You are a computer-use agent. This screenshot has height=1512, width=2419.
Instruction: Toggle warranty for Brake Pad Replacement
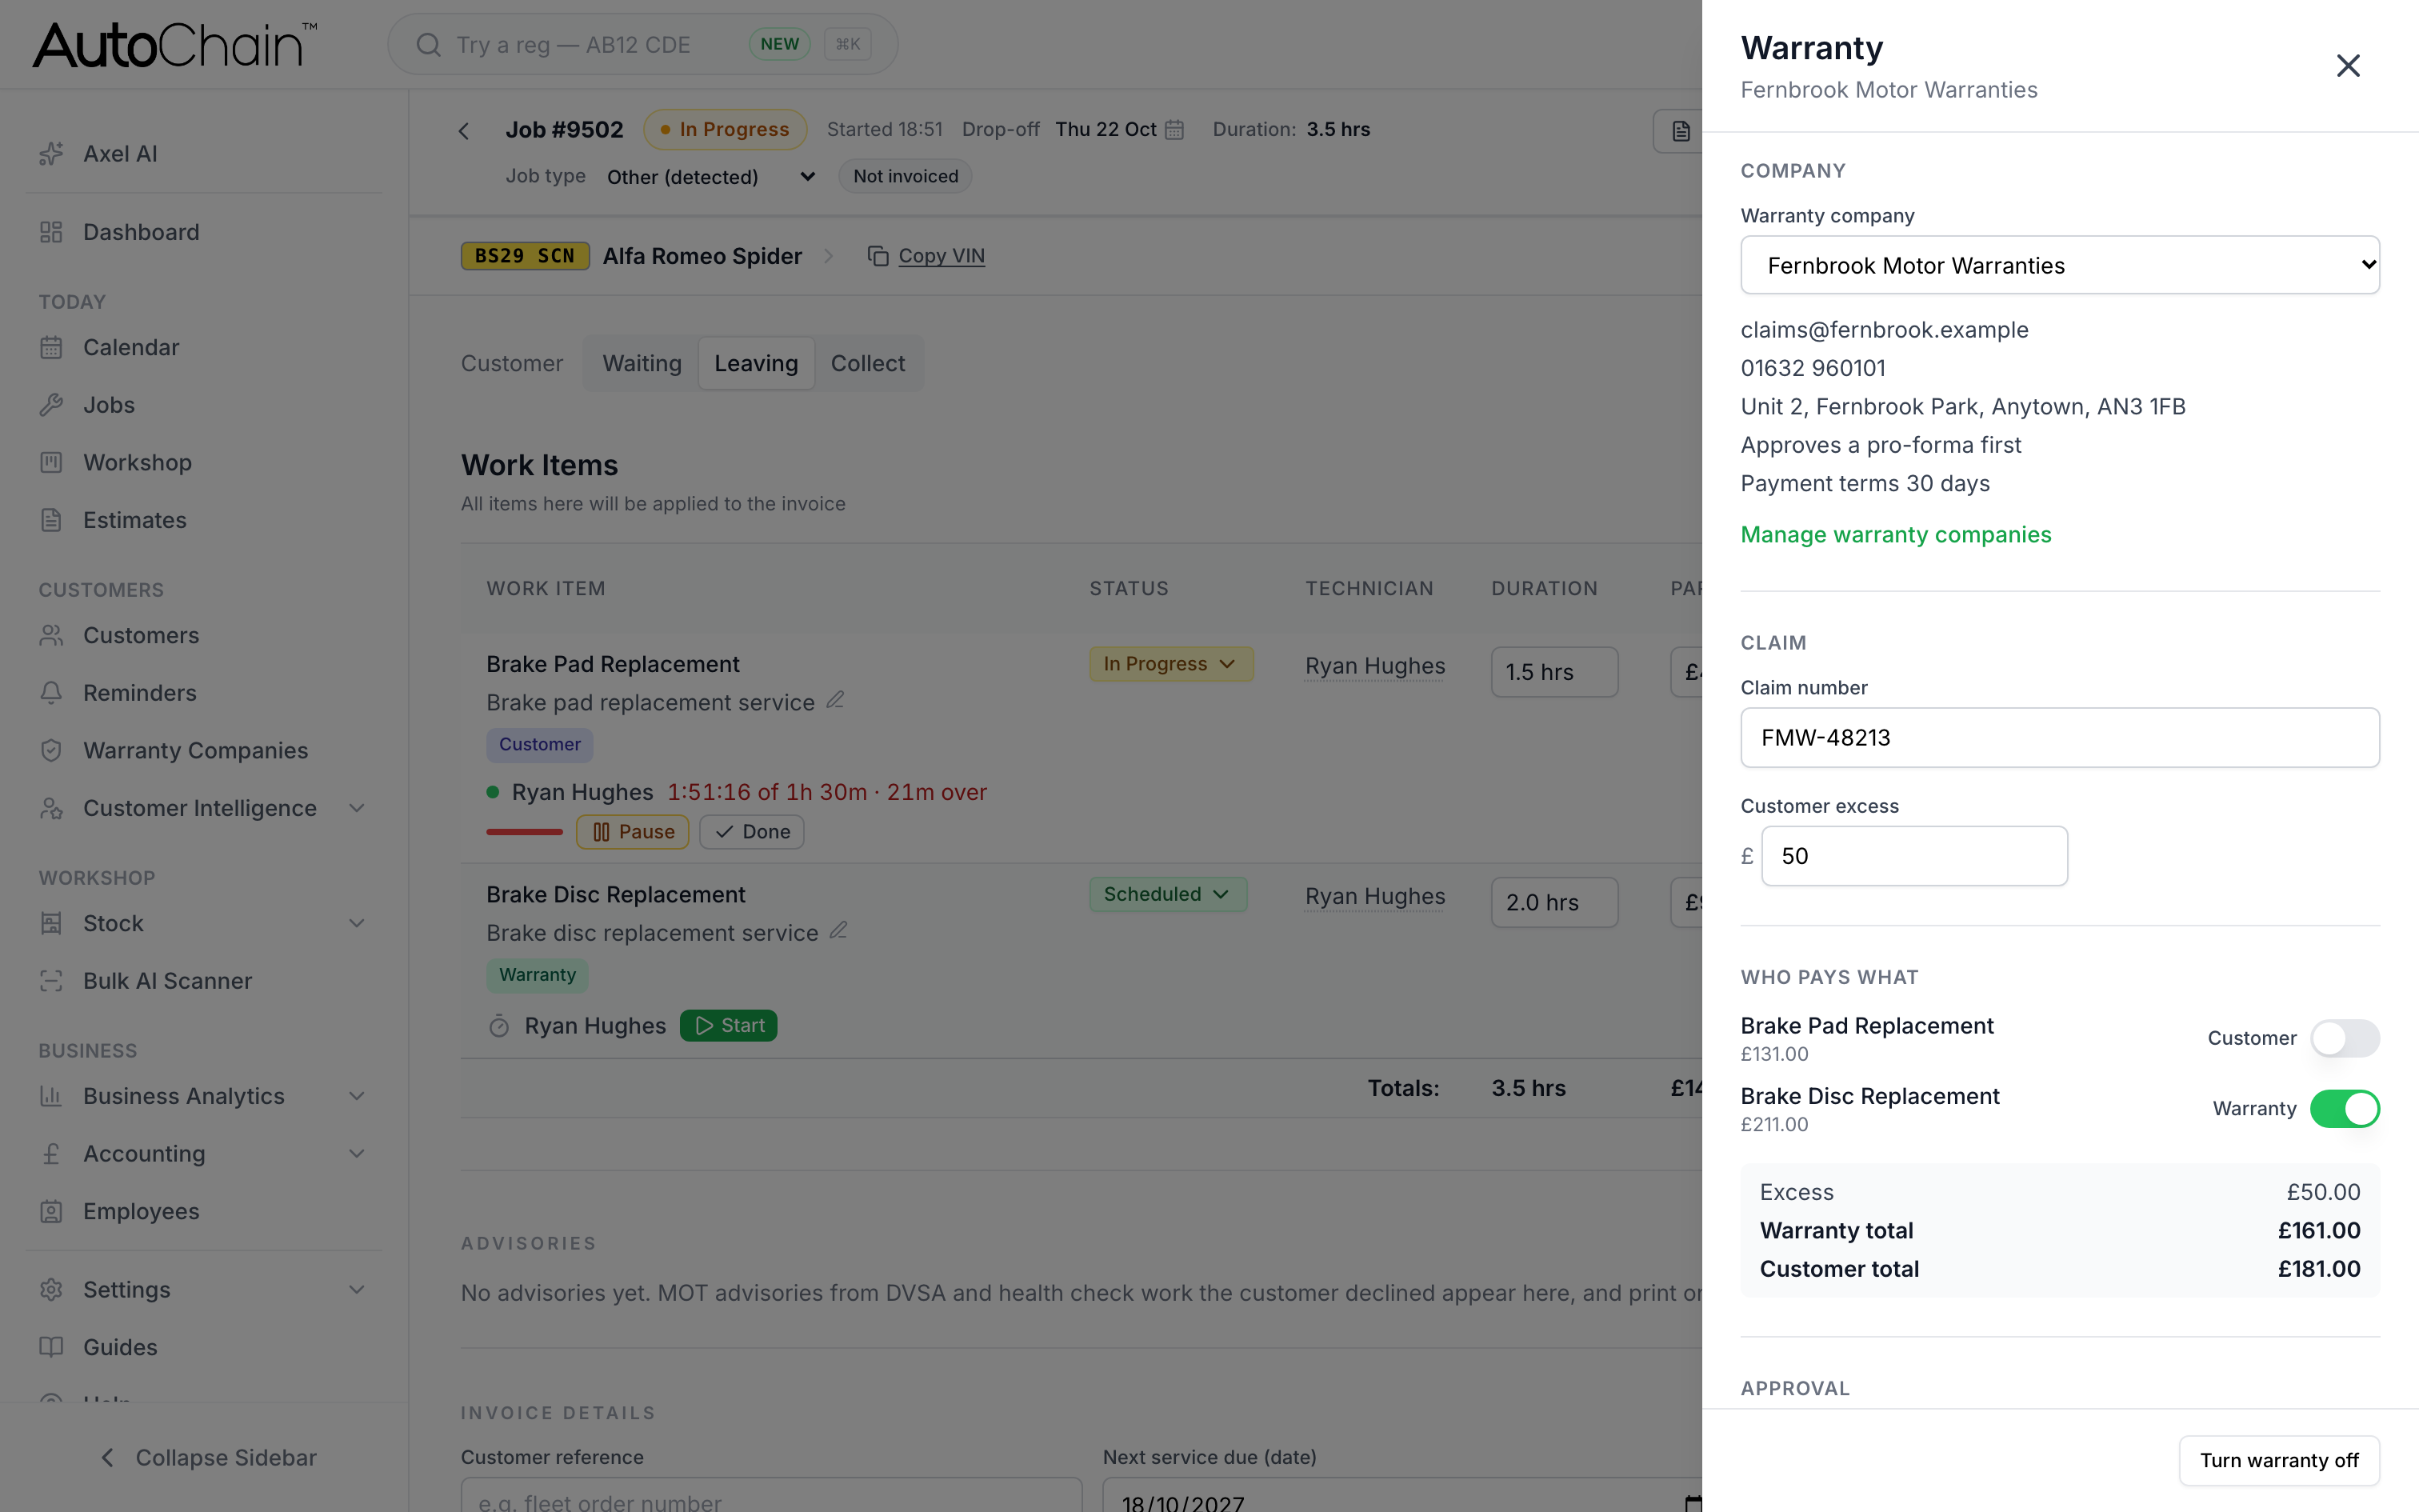click(x=2345, y=1038)
